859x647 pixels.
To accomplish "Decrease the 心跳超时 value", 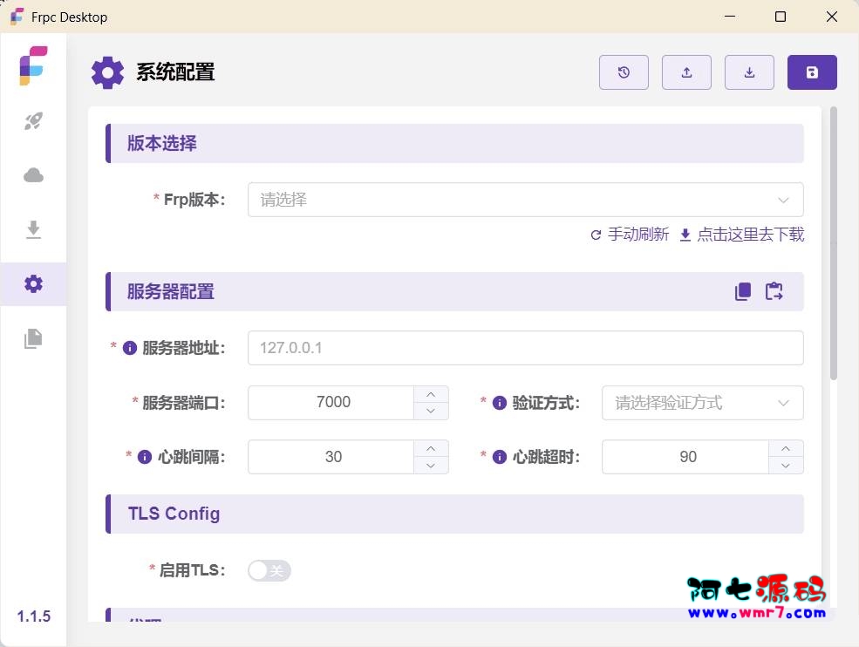I will click(786, 466).
